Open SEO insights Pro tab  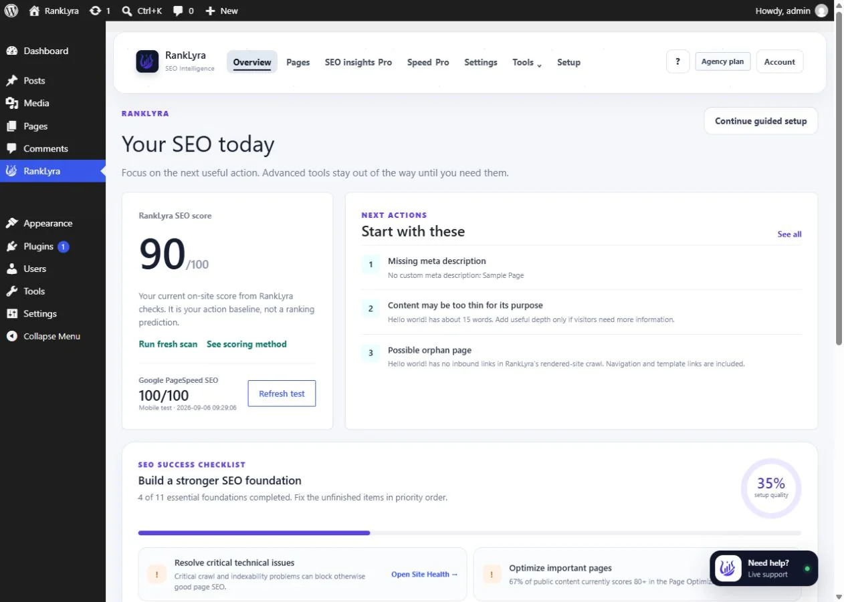click(x=358, y=62)
